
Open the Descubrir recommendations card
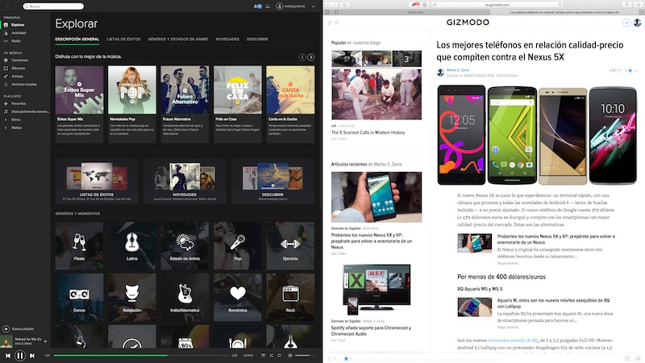(273, 181)
